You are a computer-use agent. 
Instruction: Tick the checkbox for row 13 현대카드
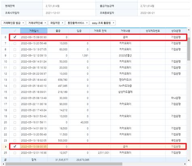(15, 80)
